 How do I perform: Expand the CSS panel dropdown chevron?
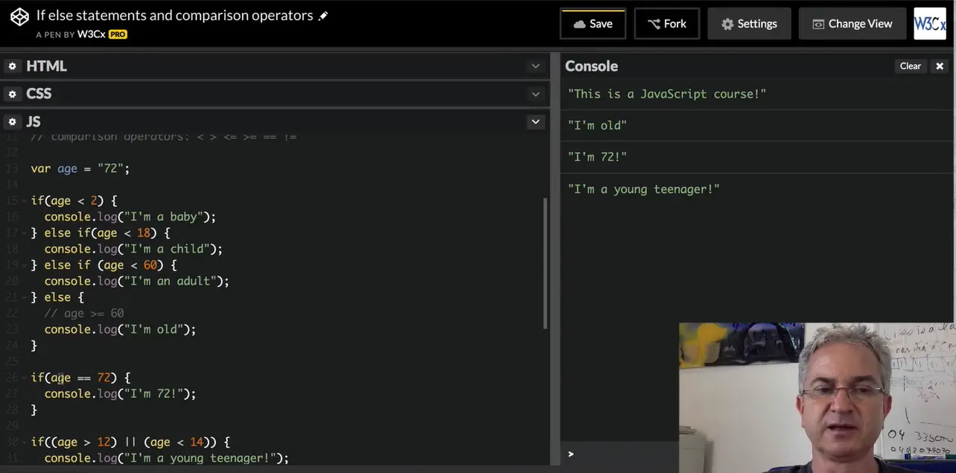[535, 94]
